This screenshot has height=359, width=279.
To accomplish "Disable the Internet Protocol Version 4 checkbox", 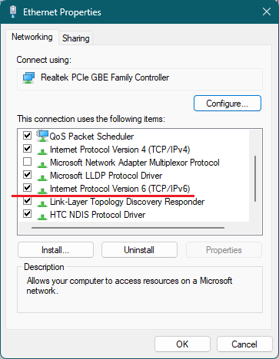I will pos(27,149).
